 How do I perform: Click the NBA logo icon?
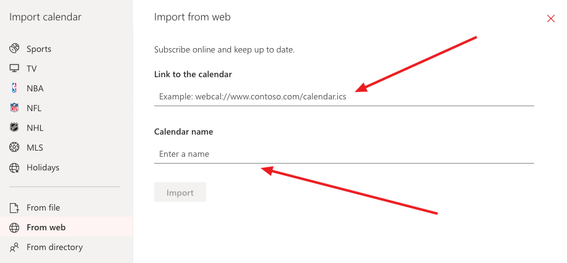[x=14, y=88]
